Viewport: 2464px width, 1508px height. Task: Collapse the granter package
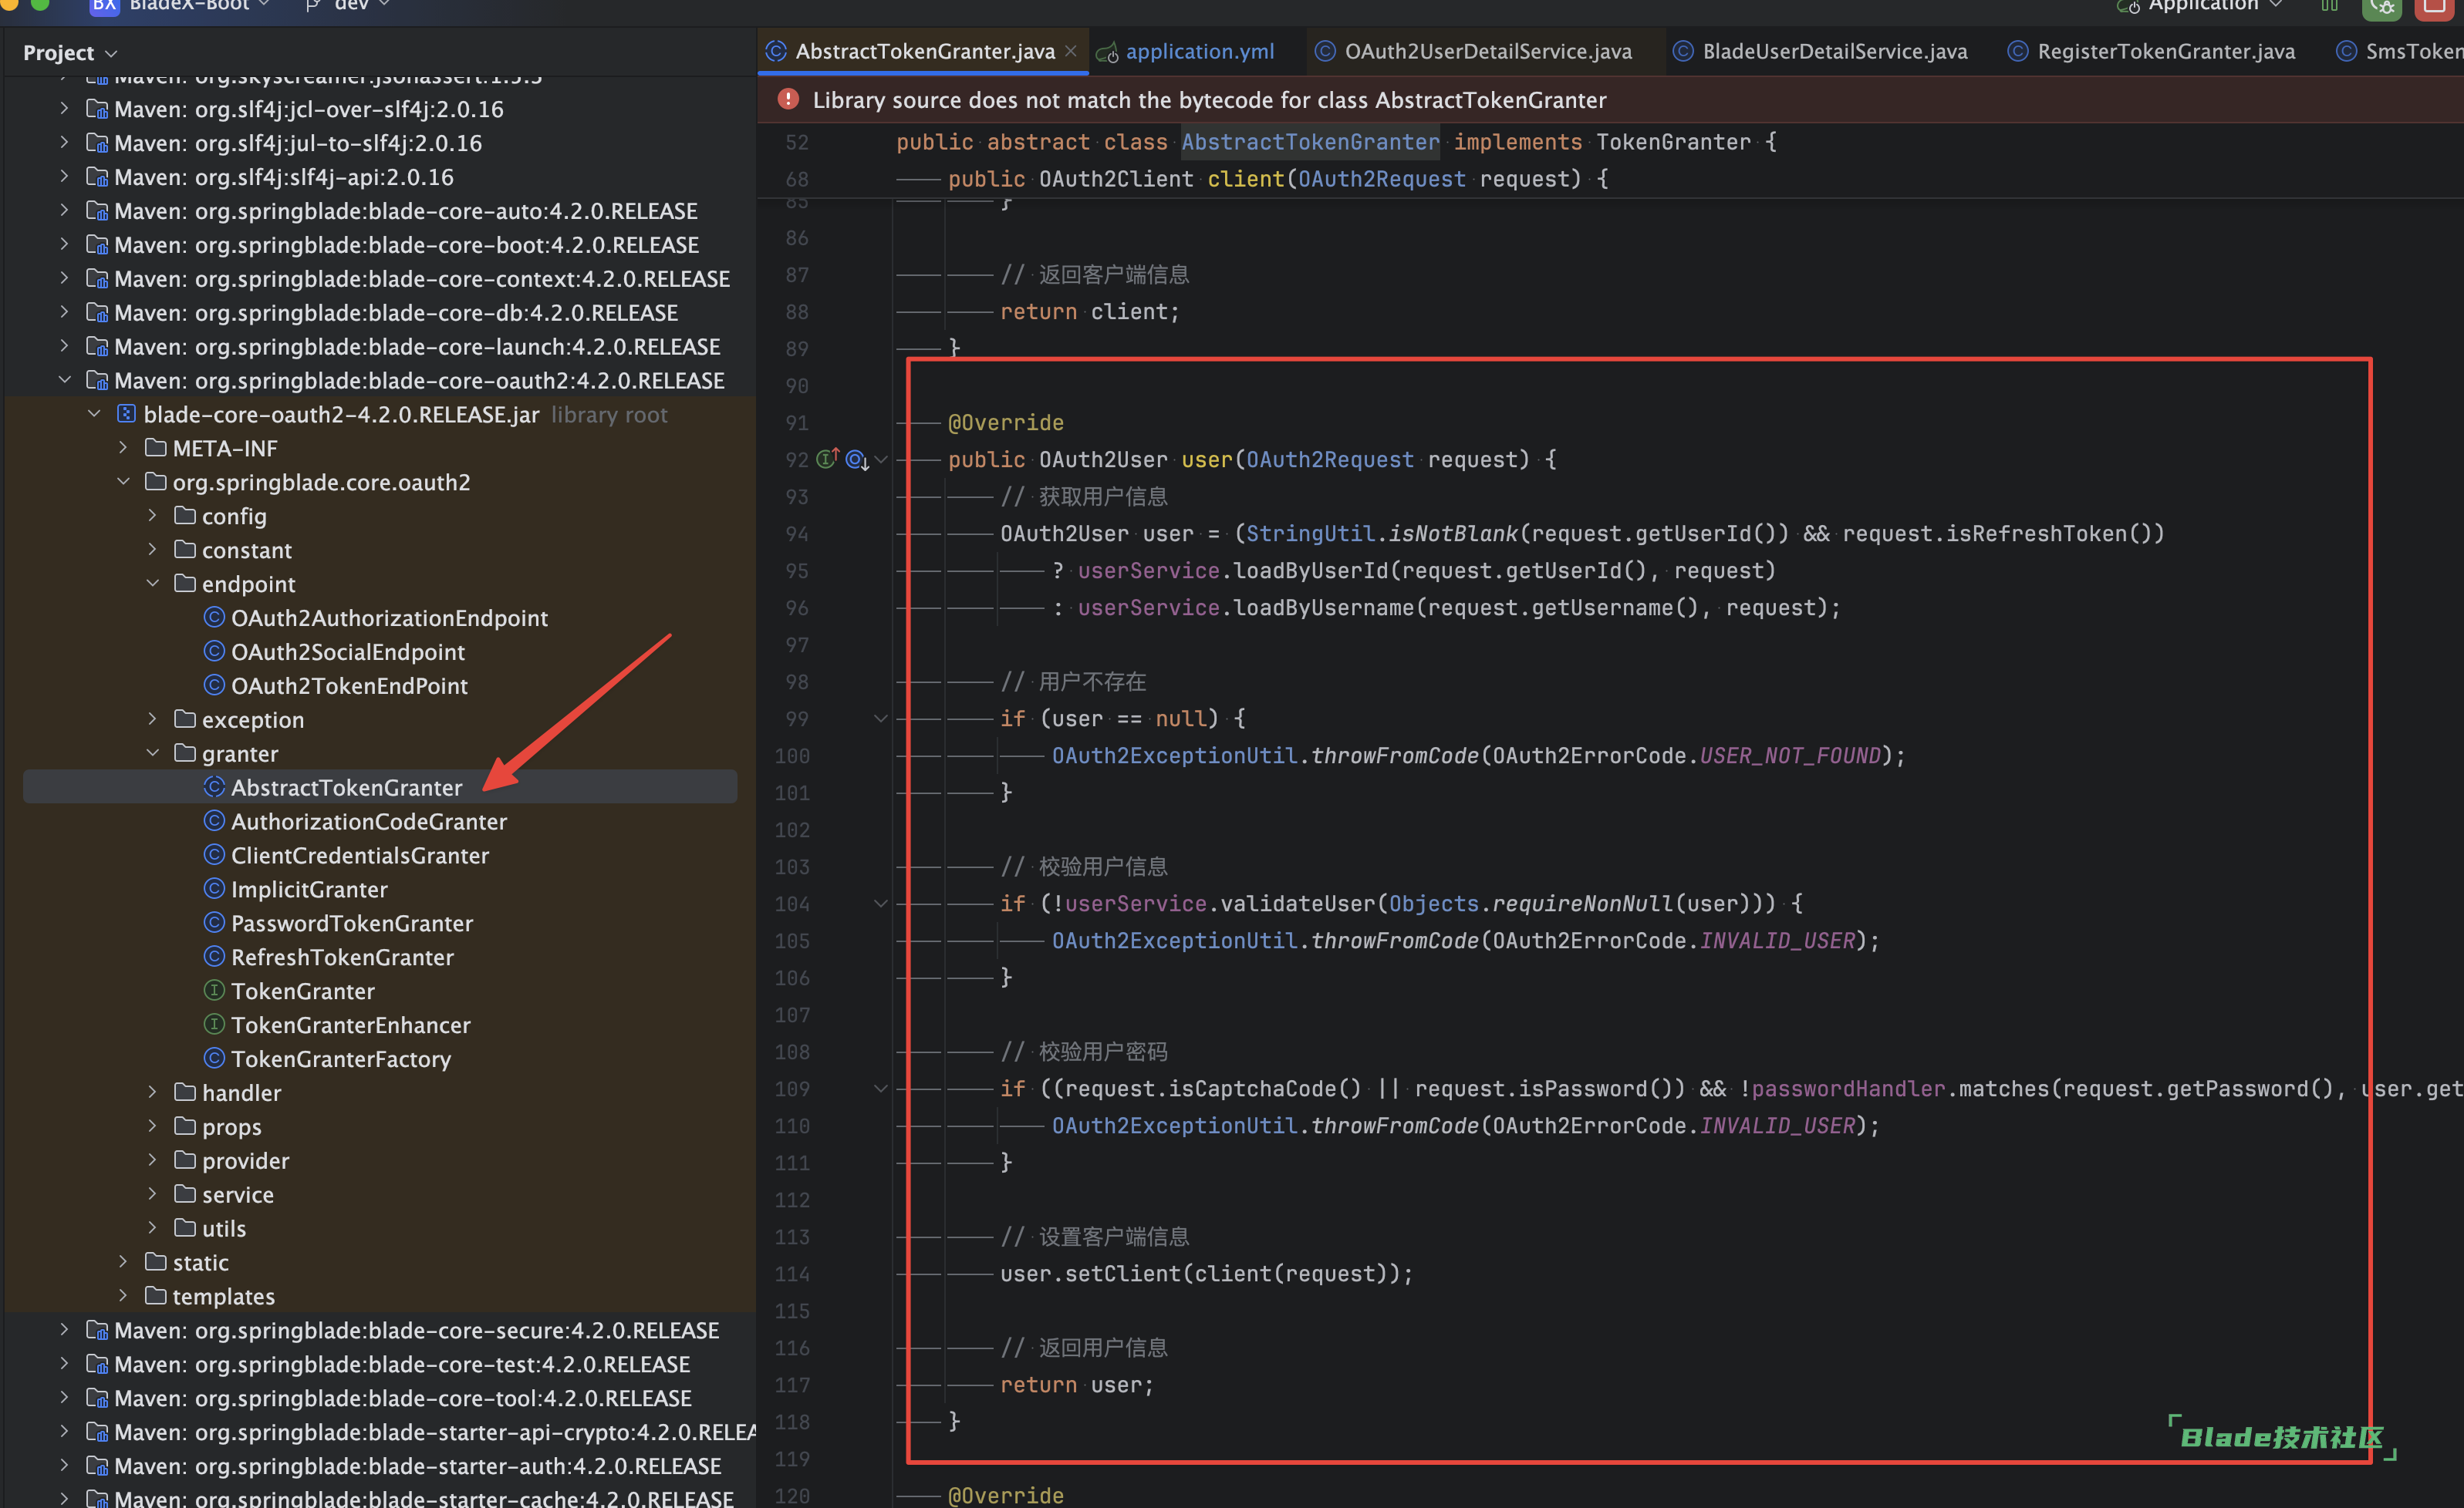pos(152,753)
